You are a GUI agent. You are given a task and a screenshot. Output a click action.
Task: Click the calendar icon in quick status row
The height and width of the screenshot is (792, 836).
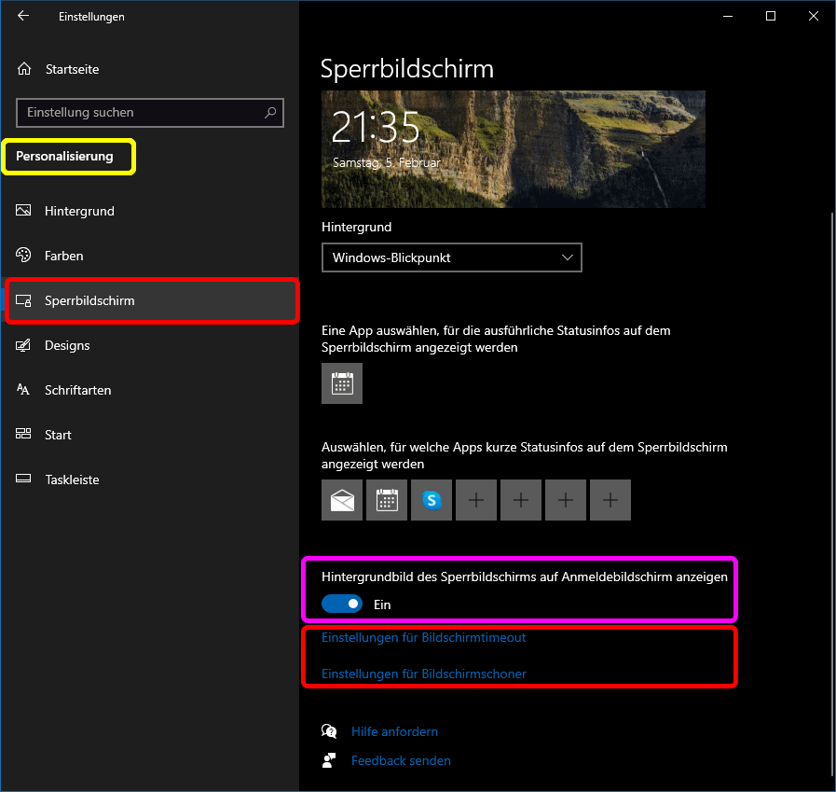tap(387, 500)
